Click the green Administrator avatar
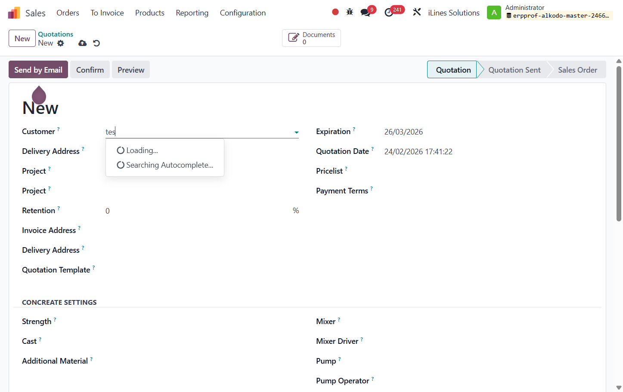Viewport: 623px width, 392px height. pos(494,12)
